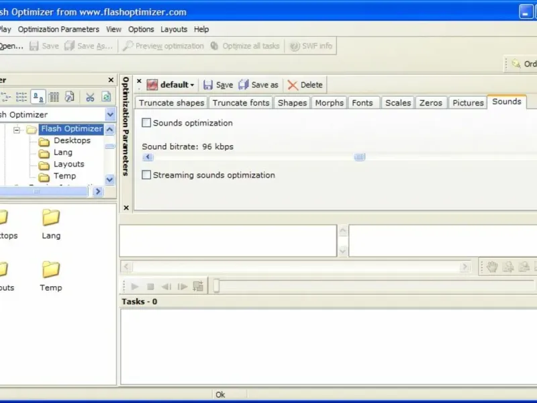This screenshot has height=403, width=537.
Task: Click the profile Save floppy icon
Action: coord(208,85)
